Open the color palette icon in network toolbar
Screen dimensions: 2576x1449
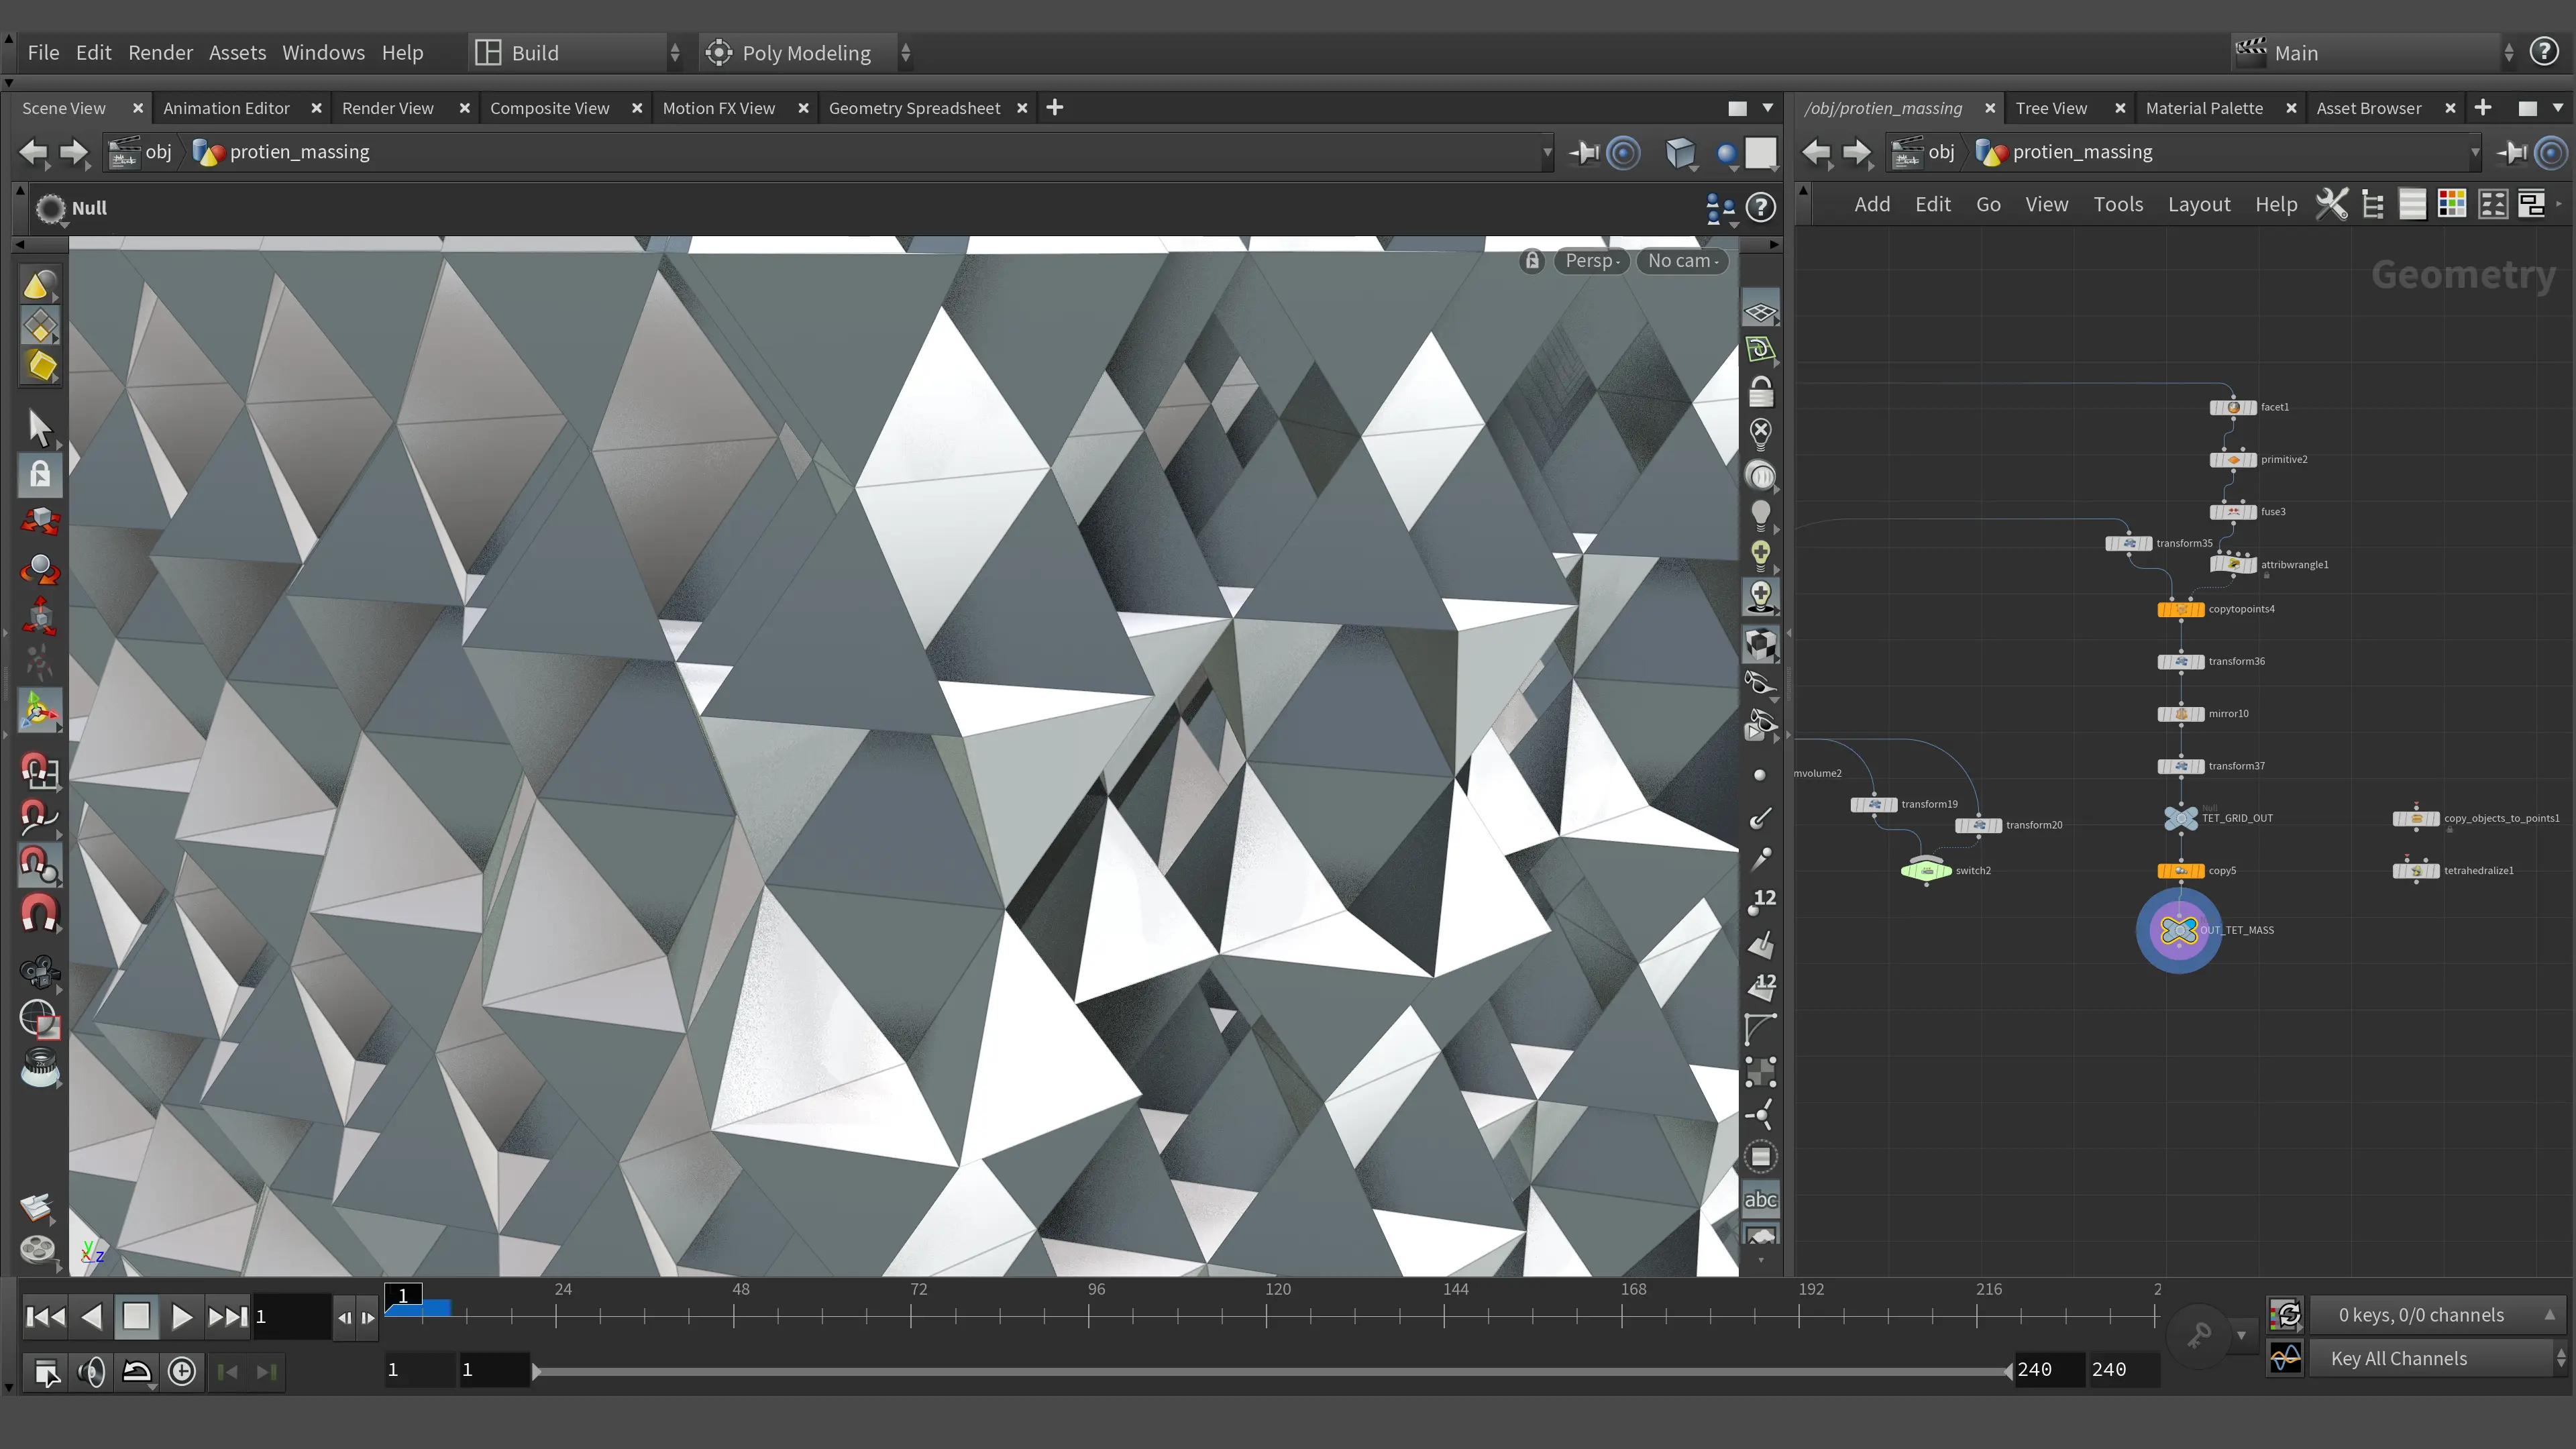2452,204
